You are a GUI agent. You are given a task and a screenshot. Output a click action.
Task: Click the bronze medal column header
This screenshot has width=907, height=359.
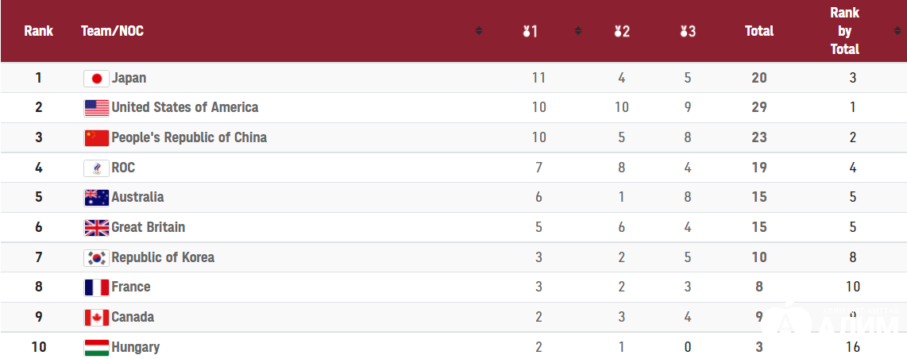coord(688,31)
